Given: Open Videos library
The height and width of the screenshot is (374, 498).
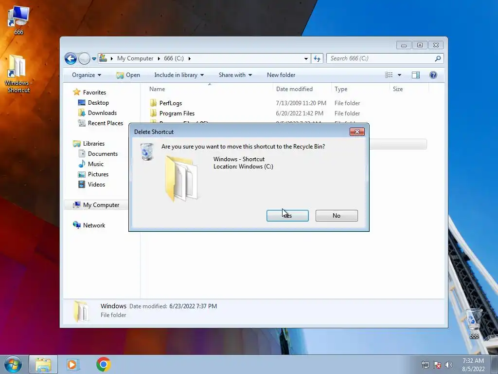Looking at the screenshot, I should pos(96,184).
